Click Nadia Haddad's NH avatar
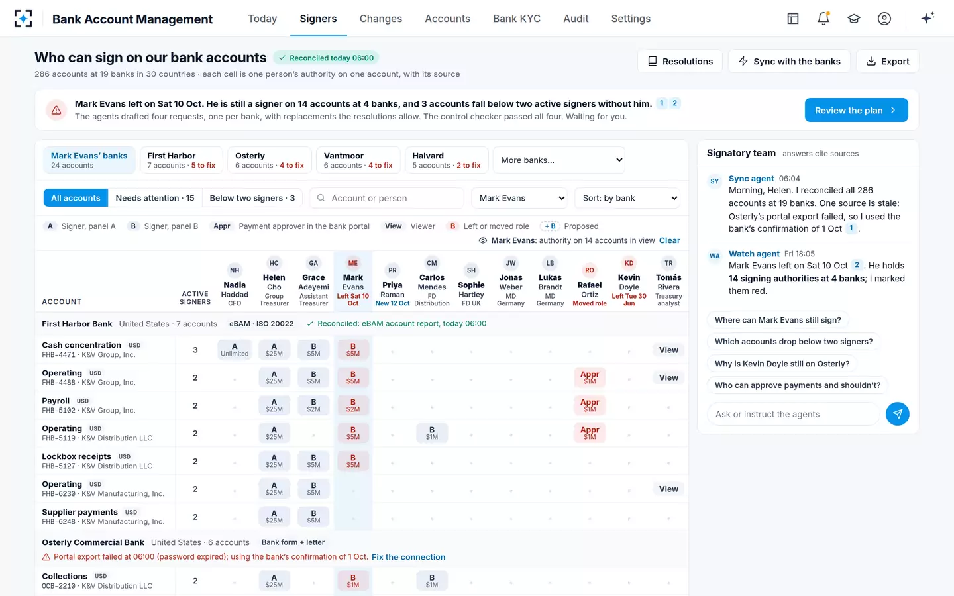This screenshot has height=596, width=954. (235, 270)
